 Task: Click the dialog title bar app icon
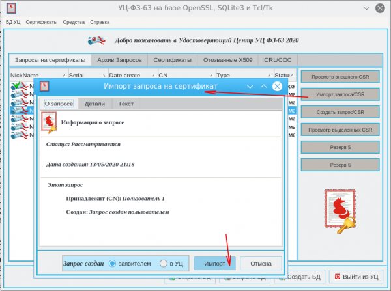(x=44, y=86)
